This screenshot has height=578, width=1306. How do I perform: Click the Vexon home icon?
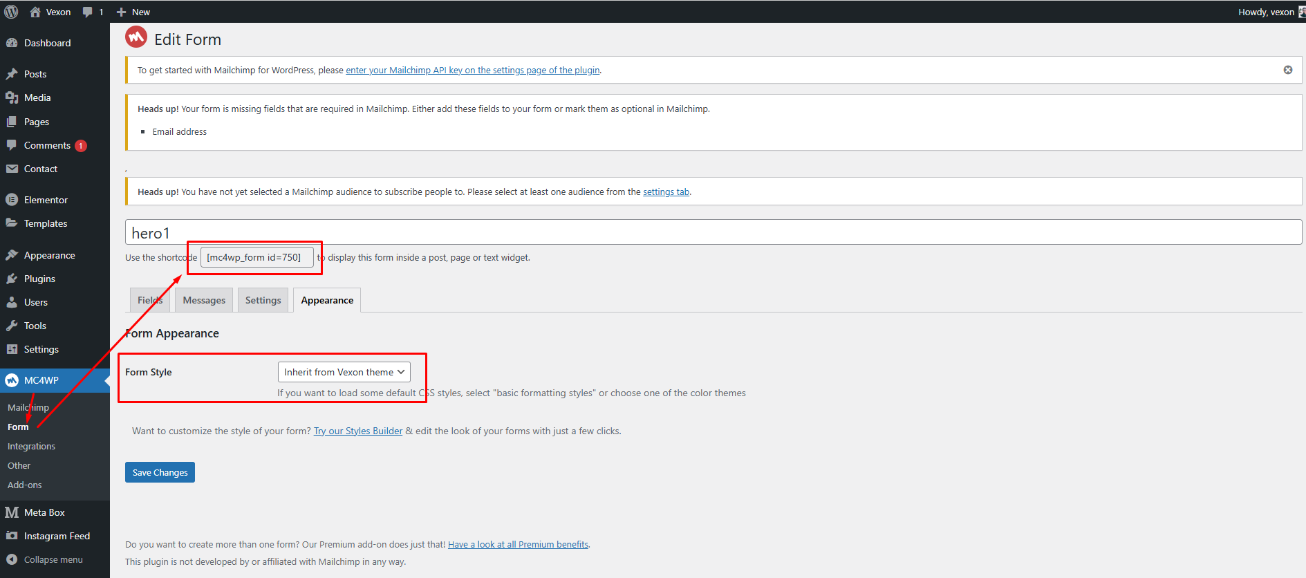point(35,12)
